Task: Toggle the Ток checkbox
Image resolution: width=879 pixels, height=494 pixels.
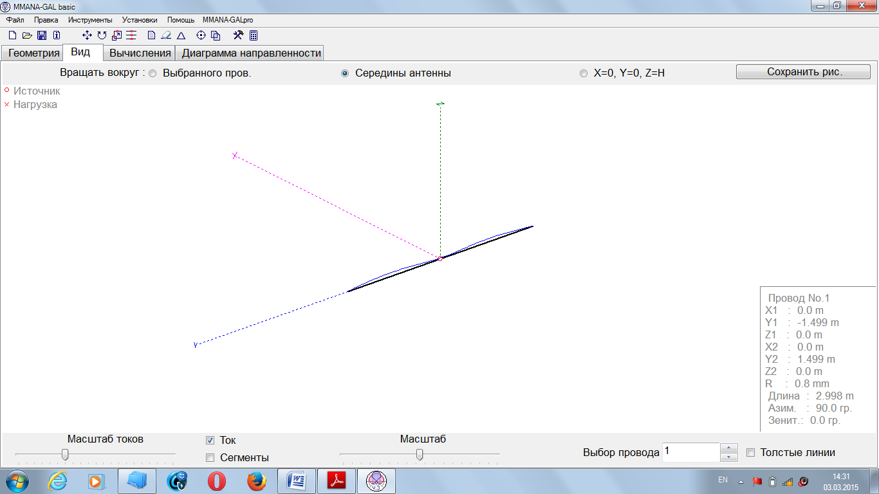Action: [x=210, y=441]
